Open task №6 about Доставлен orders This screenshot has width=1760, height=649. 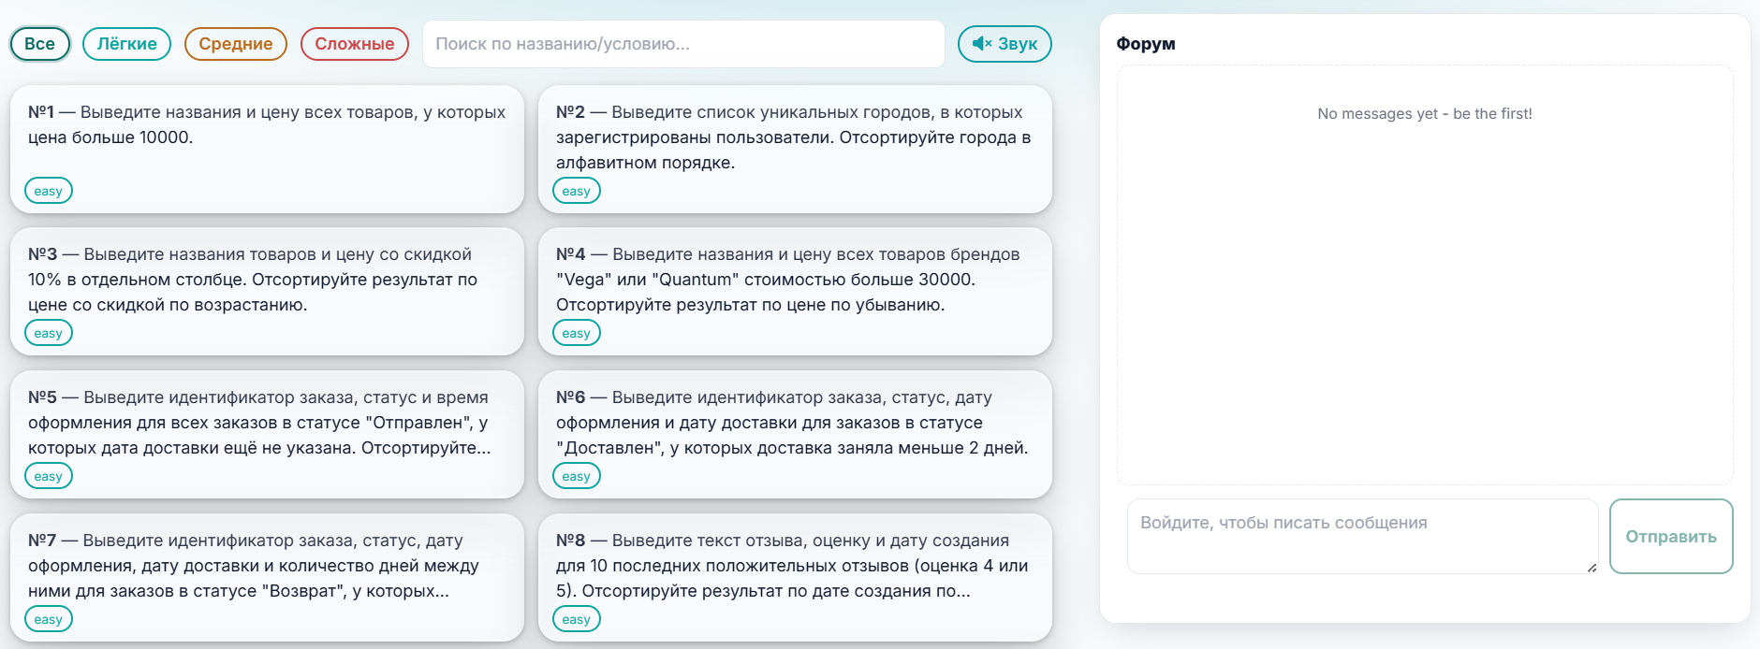tap(795, 422)
